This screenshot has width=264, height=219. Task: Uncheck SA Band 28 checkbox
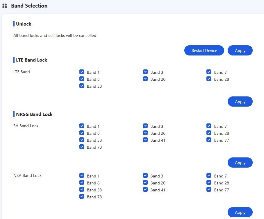click(209, 133)
